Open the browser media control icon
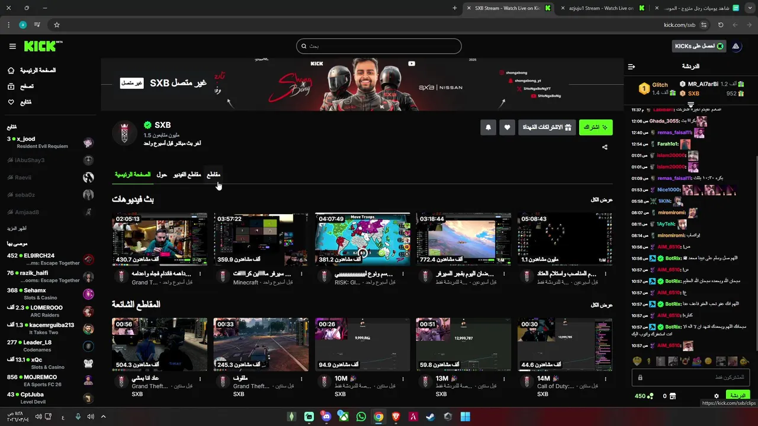Viewport: 758px width, 426px height. [x=37, y=25]
